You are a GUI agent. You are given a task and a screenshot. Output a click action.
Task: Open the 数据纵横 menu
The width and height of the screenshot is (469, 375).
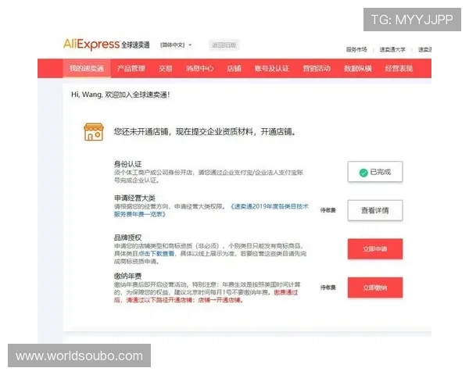click(x=358, y=69)
